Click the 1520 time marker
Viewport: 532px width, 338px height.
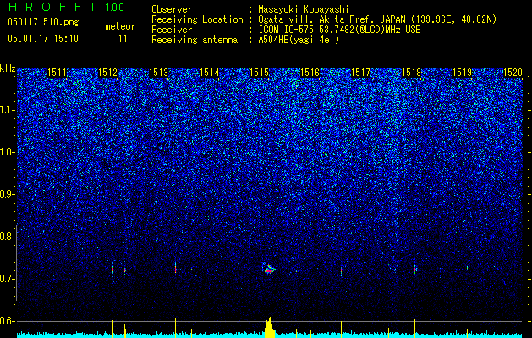pyautogui.click(x=513, y=73)
